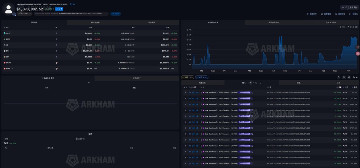Select the 3-month chart range option
Image resolution: width=360 pixels, height=168 pixels.
coord(352,27)
